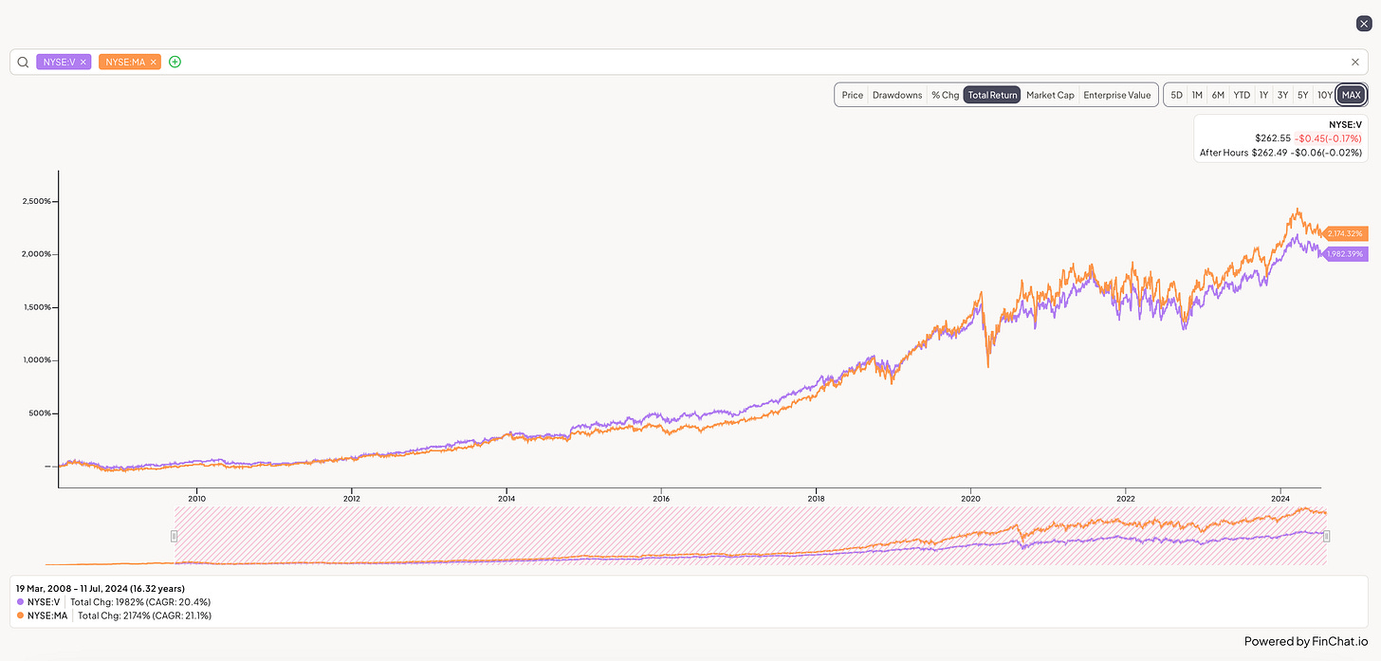Select the Total Return mode
1381x661 pixels.
992,95
